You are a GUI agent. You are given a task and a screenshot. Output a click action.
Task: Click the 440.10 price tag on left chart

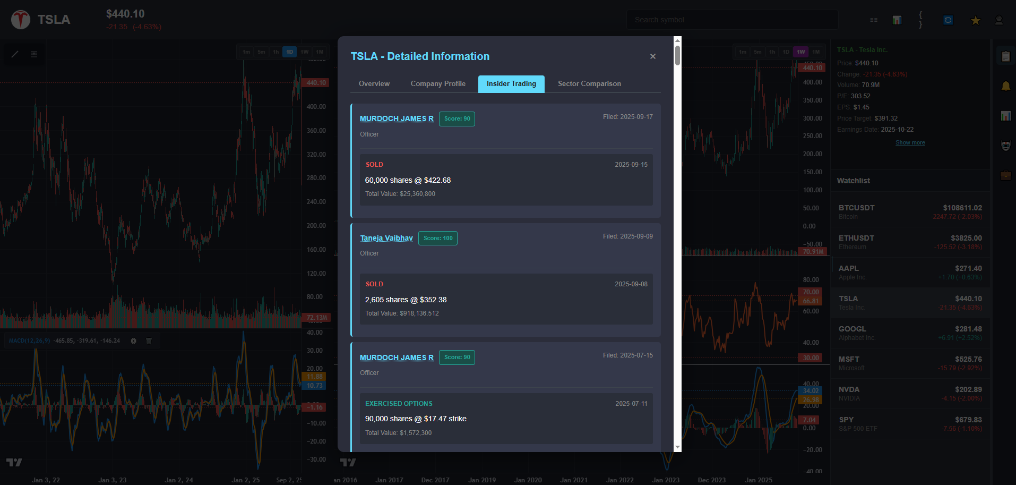(x=316, y=83)
